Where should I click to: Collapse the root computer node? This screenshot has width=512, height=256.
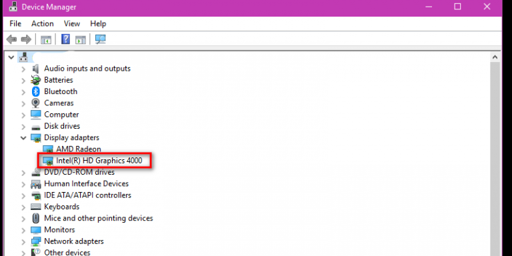click(11, 57)
